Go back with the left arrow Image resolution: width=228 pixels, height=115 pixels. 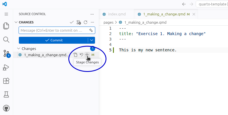click(x=184, y=4)
